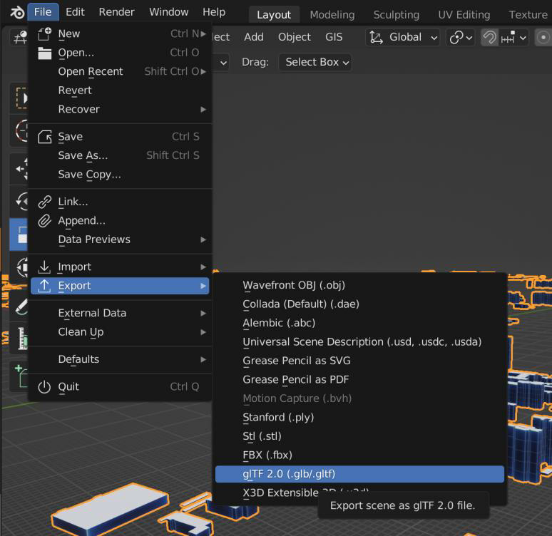Open the GIS menu in viewport header
Screen dimensions: 552x536
(x=334, y=37)
